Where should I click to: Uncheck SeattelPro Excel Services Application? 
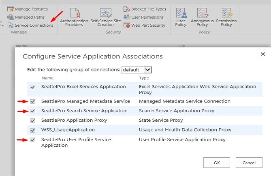tap(33, 87)
